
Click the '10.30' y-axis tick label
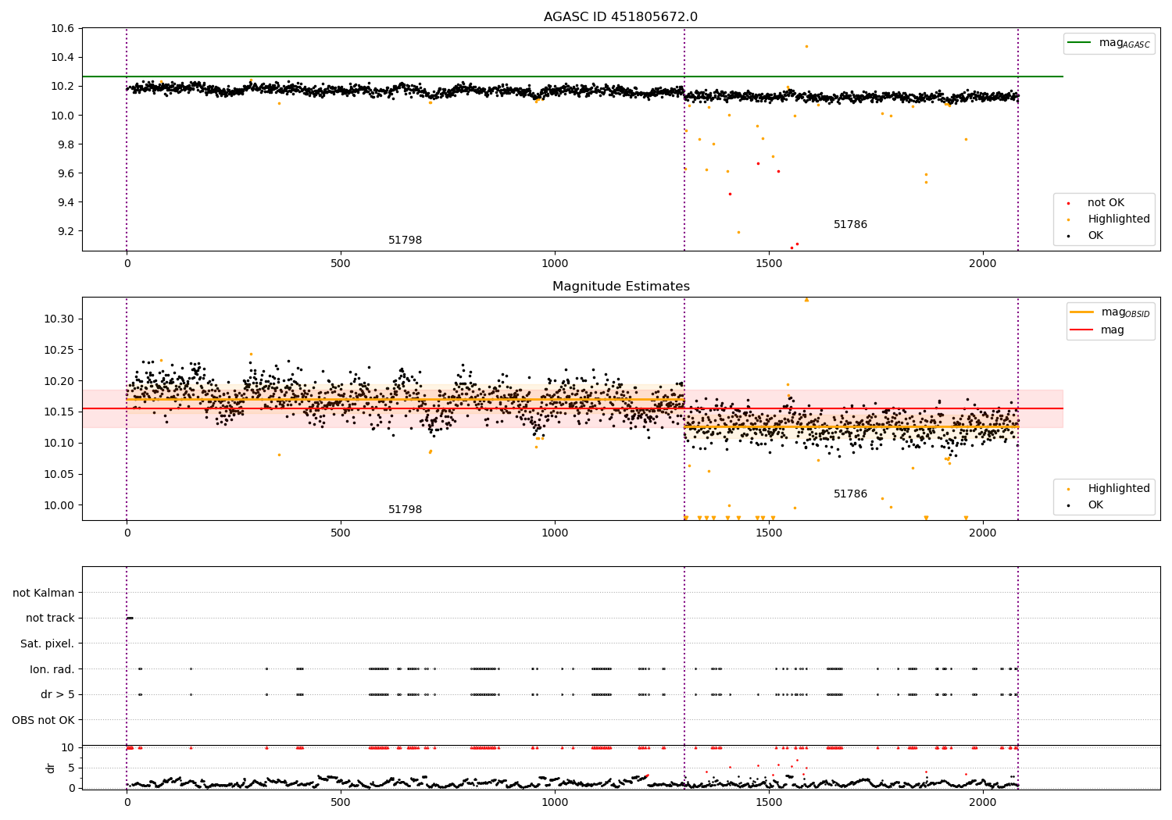pos(59,319)
